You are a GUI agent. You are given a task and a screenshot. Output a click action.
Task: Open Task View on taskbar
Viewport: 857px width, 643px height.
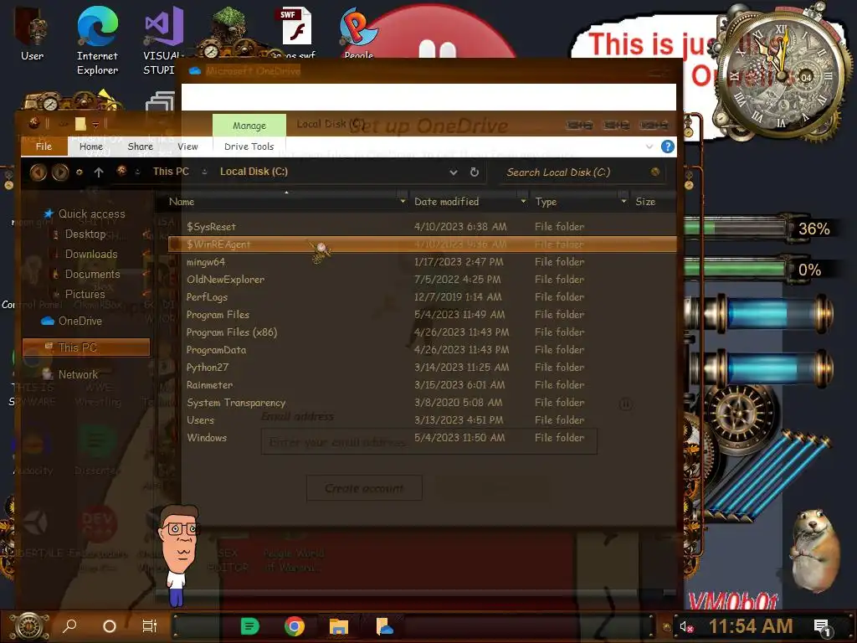pos(149,626)
